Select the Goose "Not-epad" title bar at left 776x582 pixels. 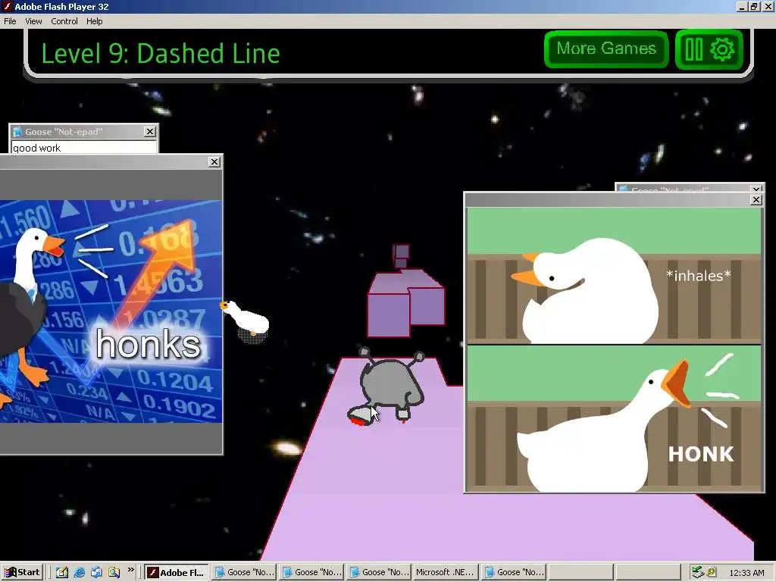tap(77, 132)
